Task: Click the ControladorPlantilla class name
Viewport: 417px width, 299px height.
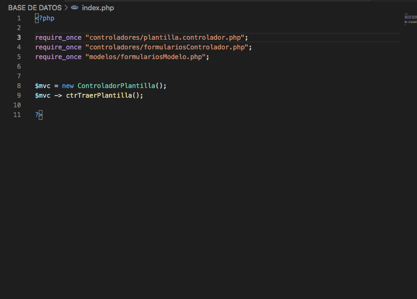Action: coord(116,86)
